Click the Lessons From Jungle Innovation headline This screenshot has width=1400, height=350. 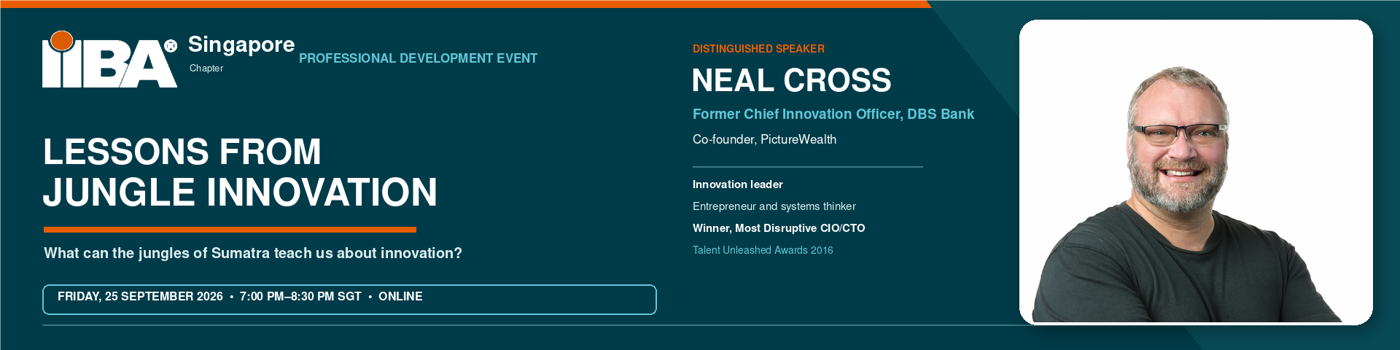(x=240, y=172)
